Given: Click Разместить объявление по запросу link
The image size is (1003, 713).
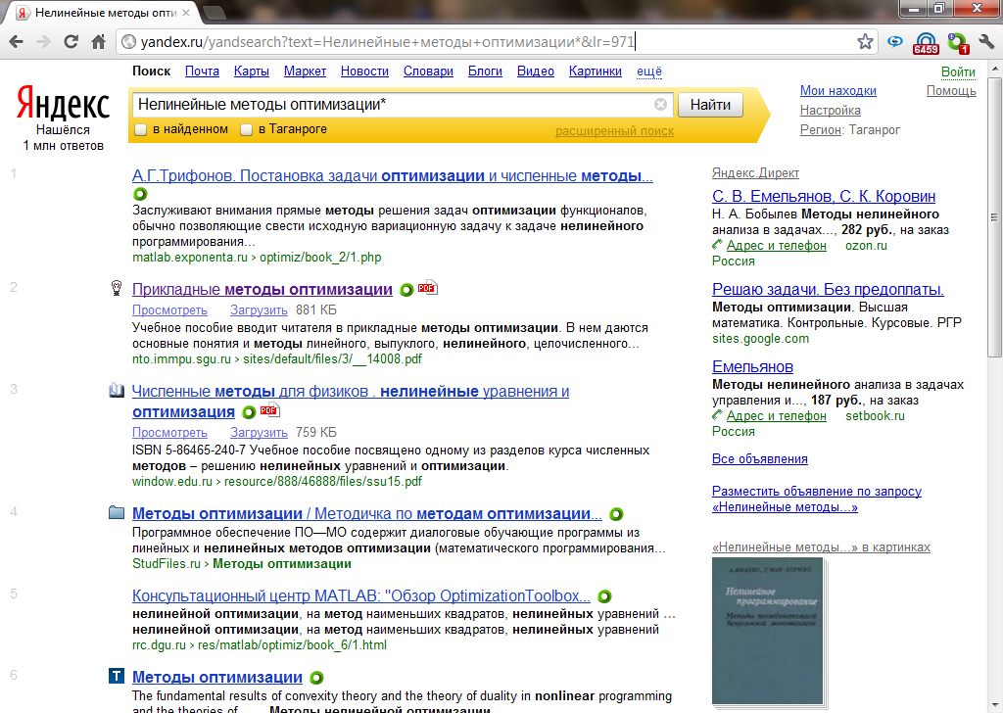Looking at the screenshot, I should coord(817,499).
